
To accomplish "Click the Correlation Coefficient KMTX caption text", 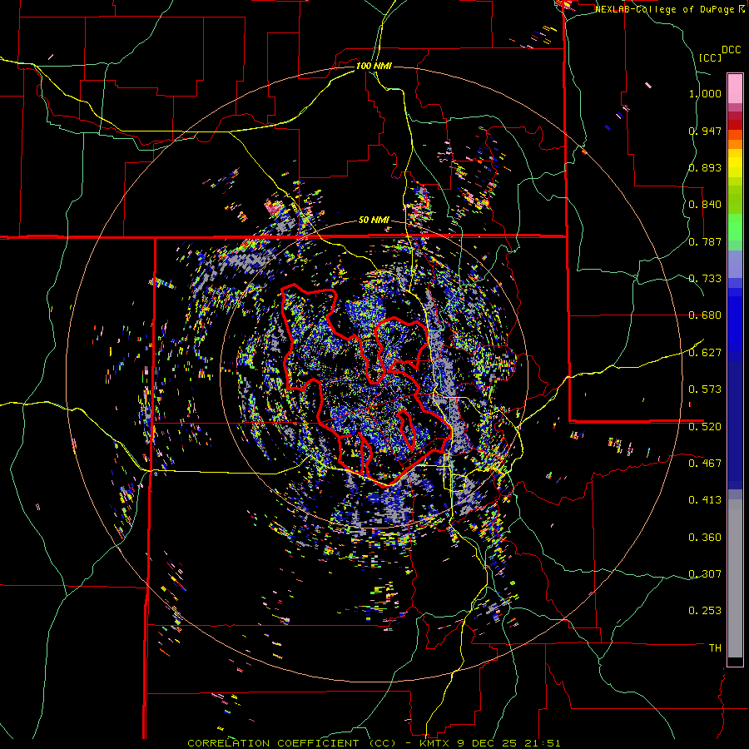I will (x=374, y=743).
